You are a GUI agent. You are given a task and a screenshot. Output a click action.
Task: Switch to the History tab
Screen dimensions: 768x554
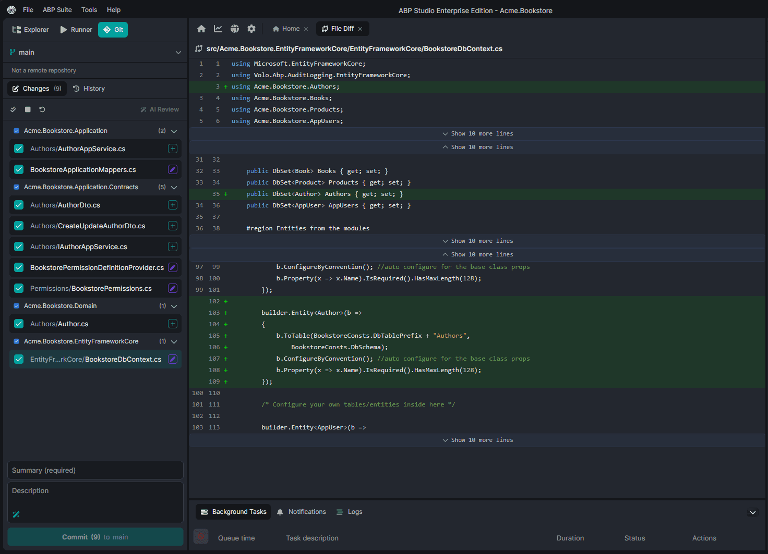tap(89, 89)
